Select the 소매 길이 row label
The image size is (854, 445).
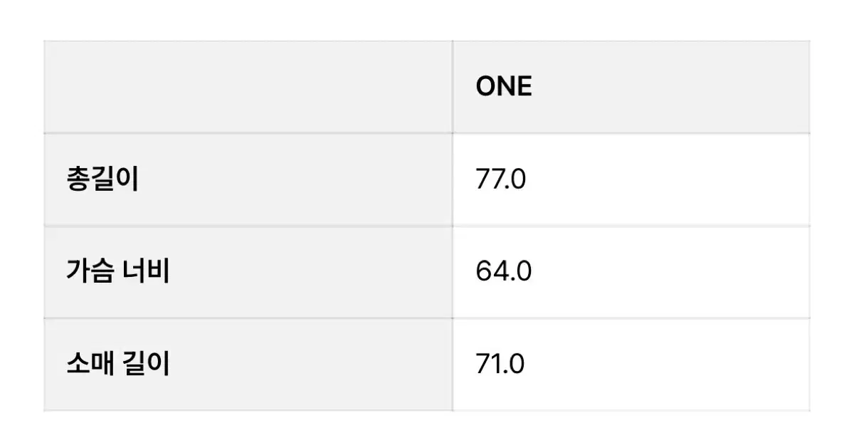[x=118, y=364]
